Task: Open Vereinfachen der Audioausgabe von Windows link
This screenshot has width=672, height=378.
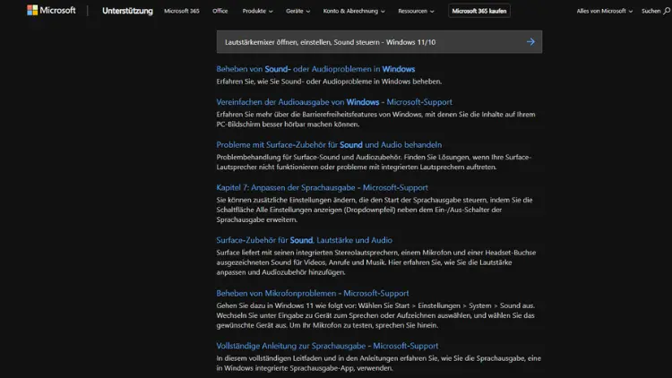Action: (x=334, y=102)
